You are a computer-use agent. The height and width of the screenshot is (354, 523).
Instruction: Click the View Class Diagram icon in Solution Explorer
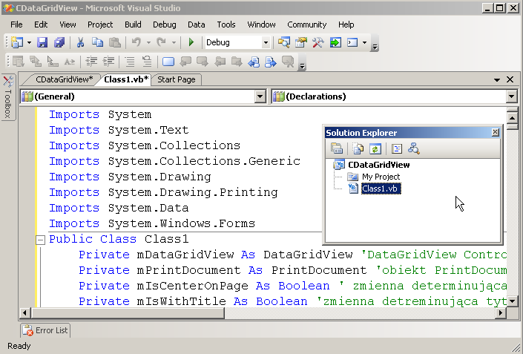point(414,148)
